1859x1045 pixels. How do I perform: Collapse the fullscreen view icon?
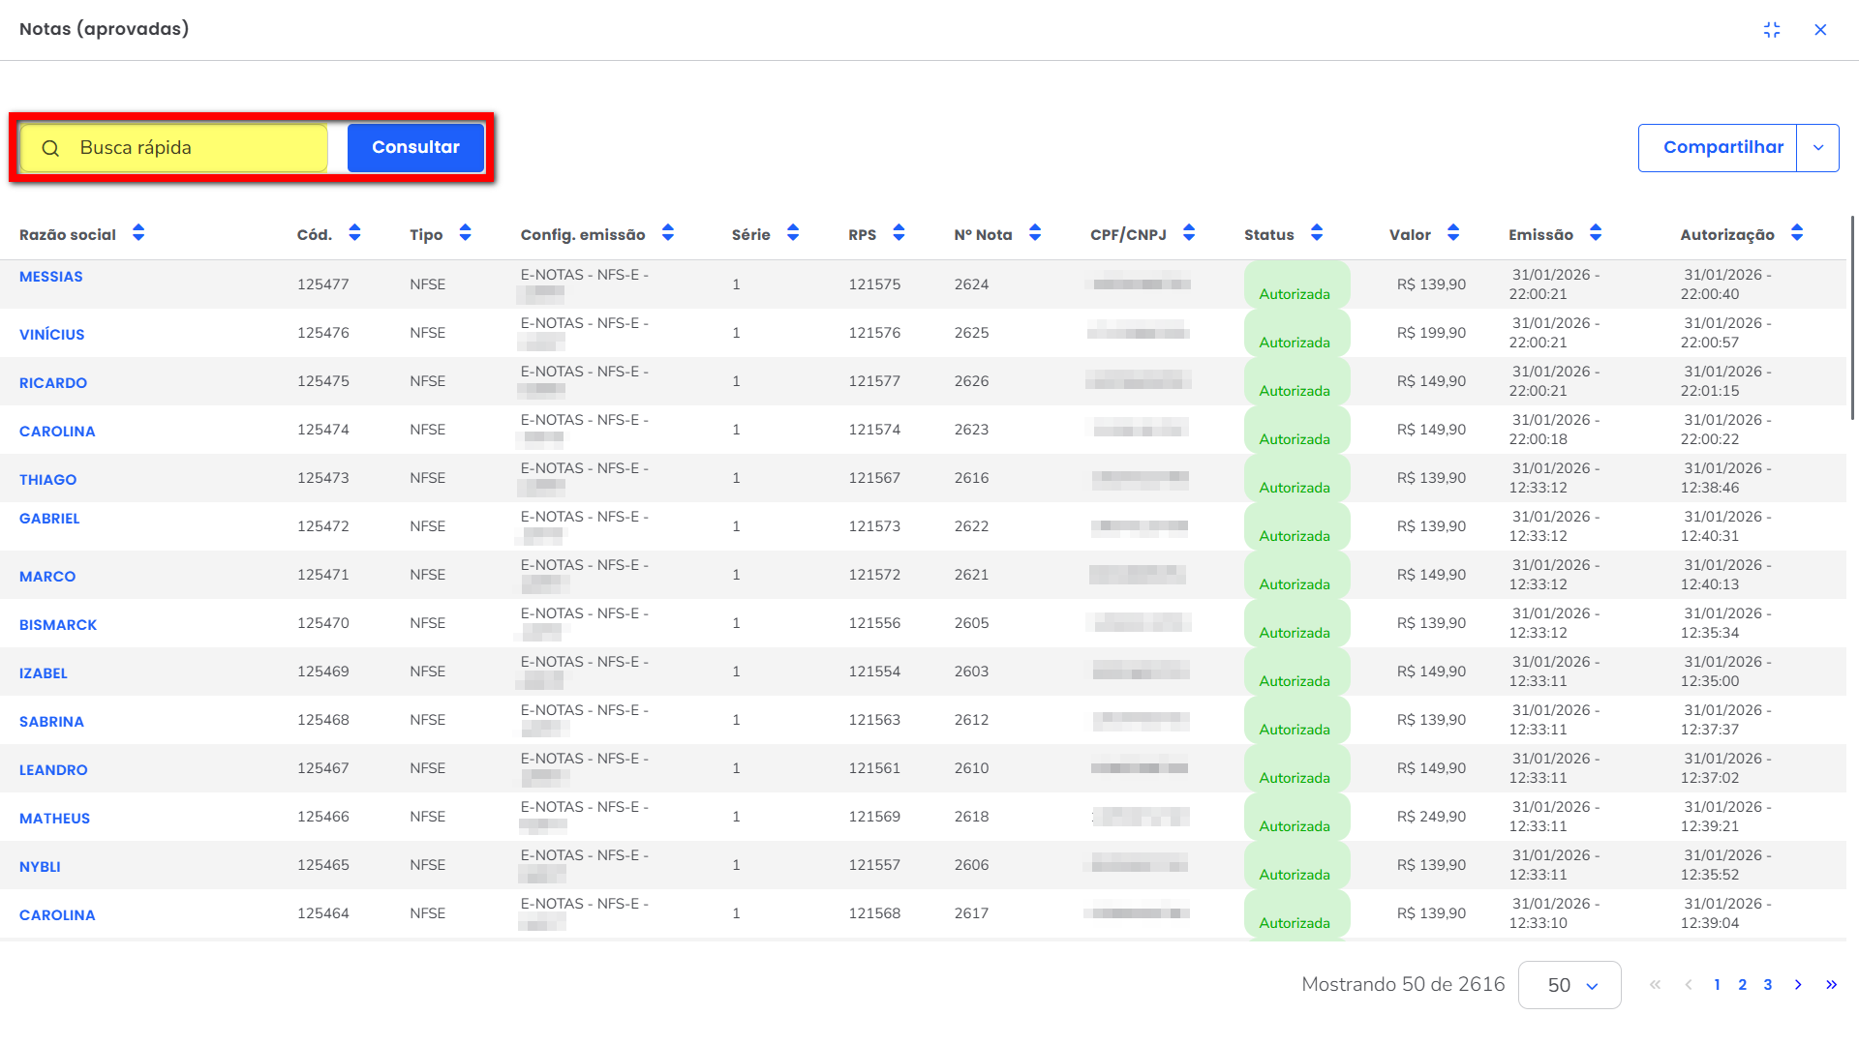click(1772, 30)
